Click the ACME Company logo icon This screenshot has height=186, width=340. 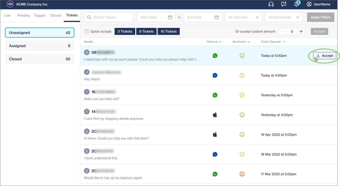pos(10,4)
